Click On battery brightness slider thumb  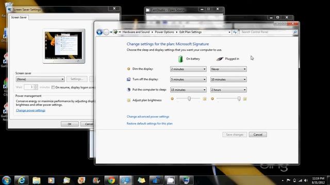click(x=189, y=99)
